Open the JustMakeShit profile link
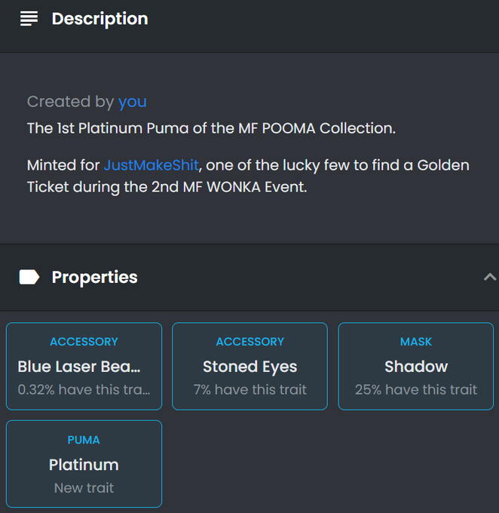This screenshot has width=499, height=513. pos(151,165)
